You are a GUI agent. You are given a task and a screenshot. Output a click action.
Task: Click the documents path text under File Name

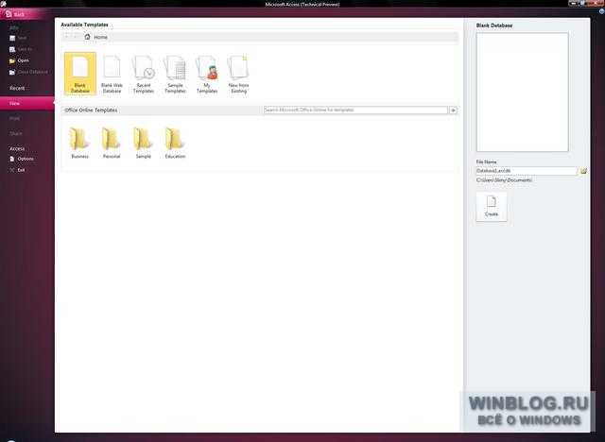pos(504,180)
